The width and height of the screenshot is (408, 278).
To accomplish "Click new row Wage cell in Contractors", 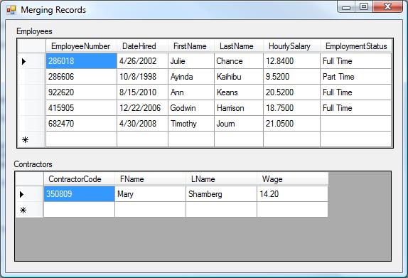I will click(x=292, y=210).
